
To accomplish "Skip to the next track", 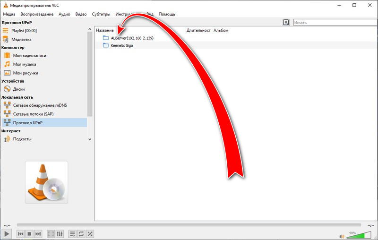I will coord(38,234).
